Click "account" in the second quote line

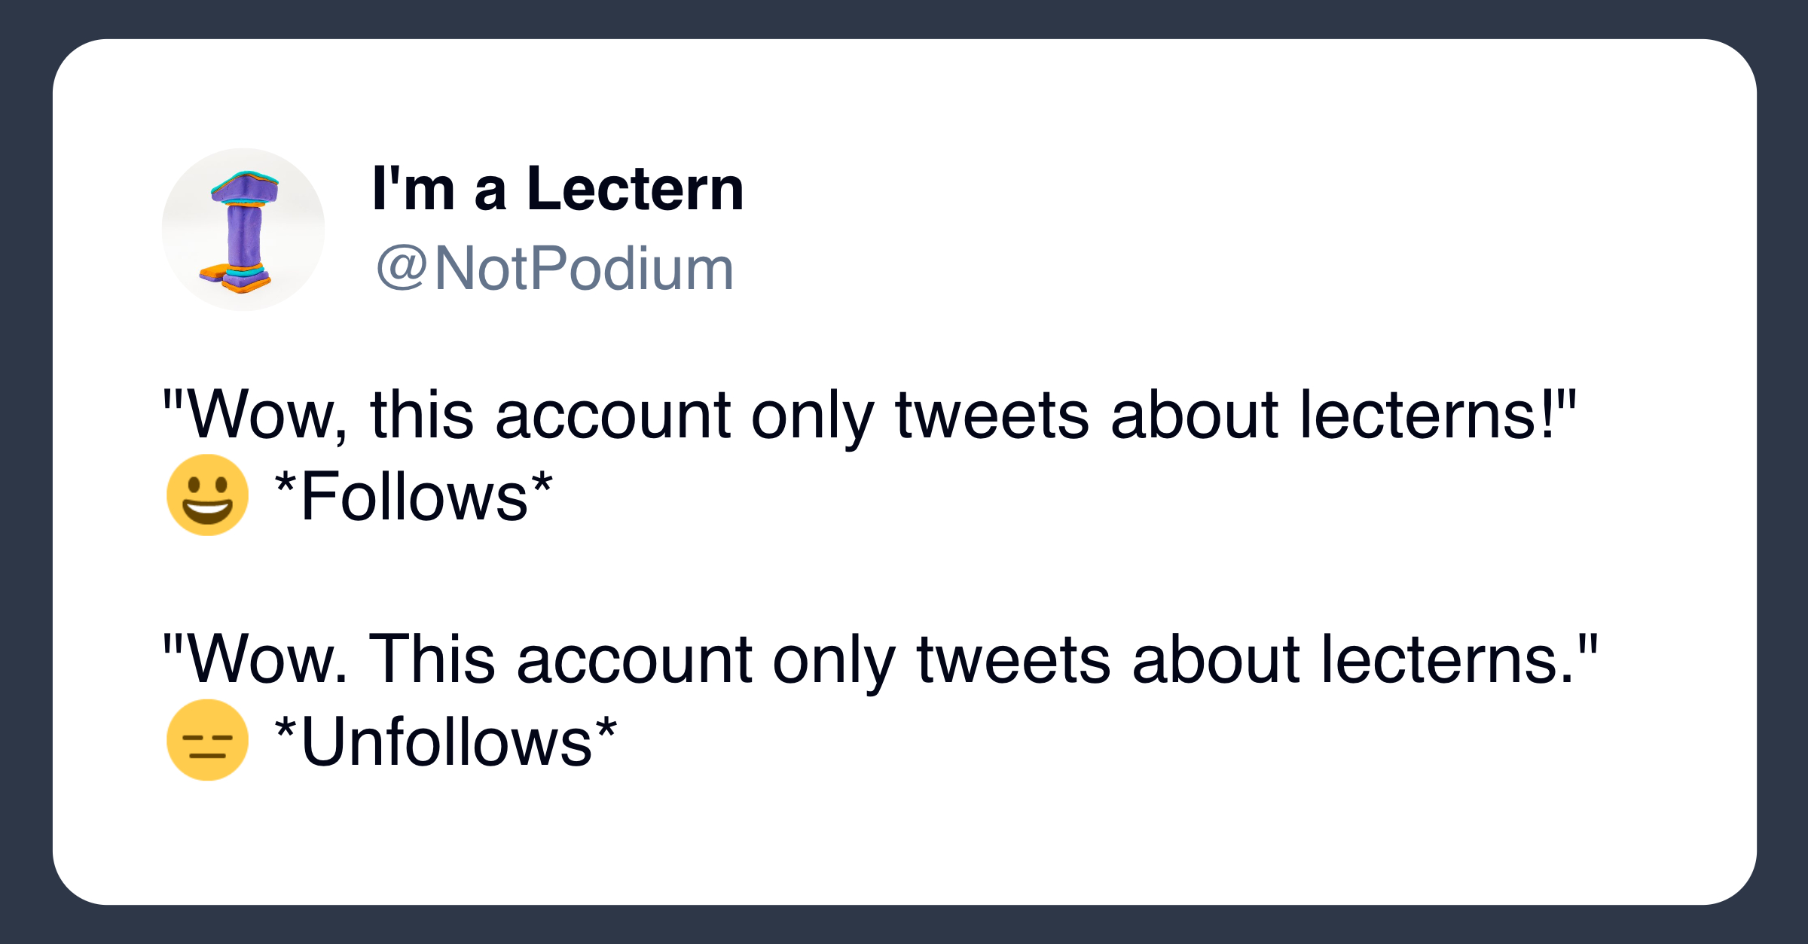point(634,659)
